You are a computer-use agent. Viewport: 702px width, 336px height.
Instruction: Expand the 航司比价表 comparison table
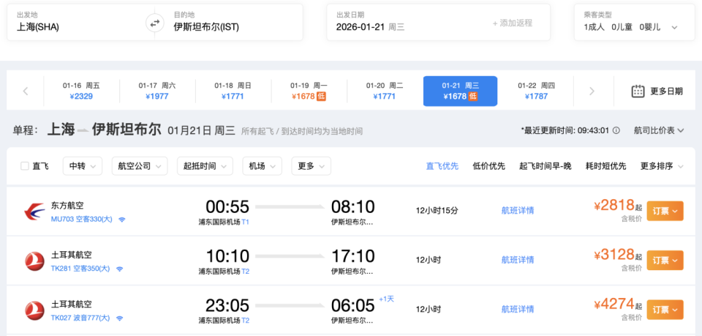(x=659, y=131)
